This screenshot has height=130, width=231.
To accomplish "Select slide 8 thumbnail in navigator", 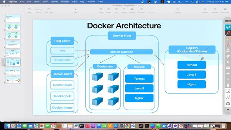I will (13, 80).
